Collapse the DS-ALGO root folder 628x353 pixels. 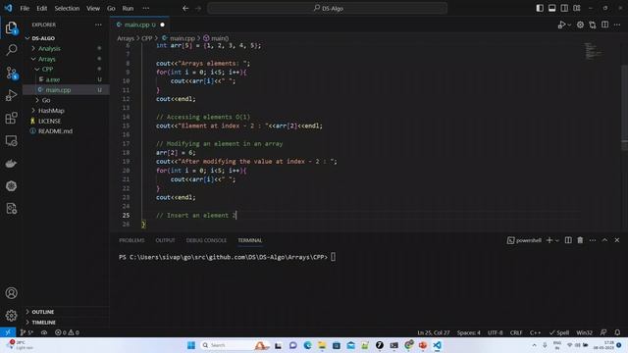coord(43,38)
